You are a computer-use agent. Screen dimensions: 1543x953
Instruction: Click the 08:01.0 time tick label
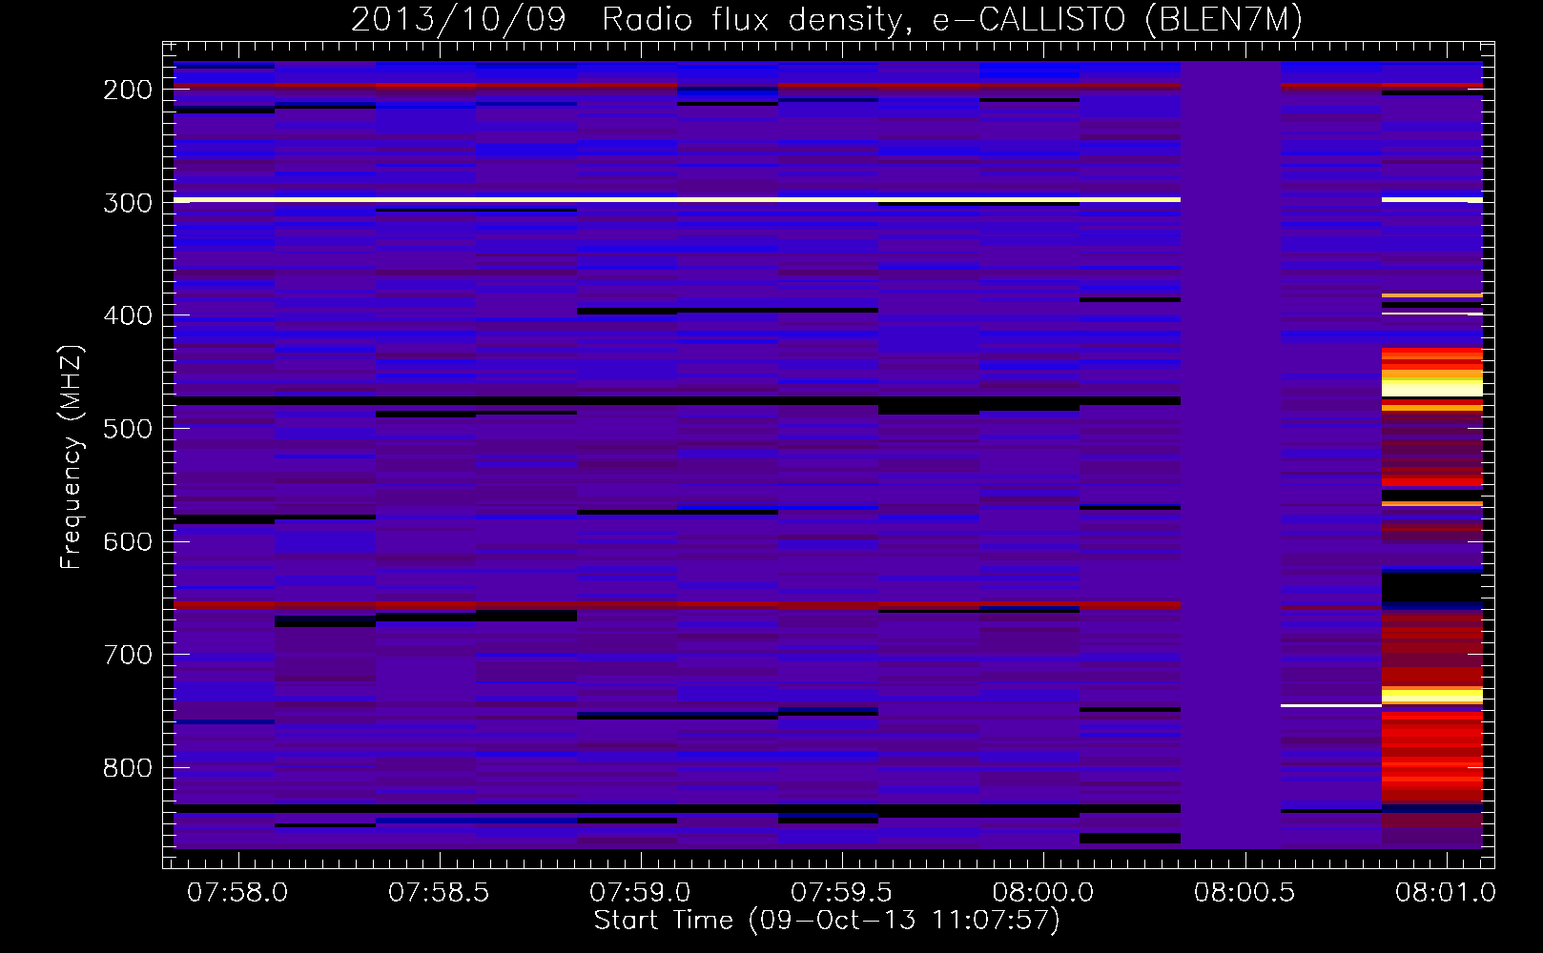(x=1446, y=893)
